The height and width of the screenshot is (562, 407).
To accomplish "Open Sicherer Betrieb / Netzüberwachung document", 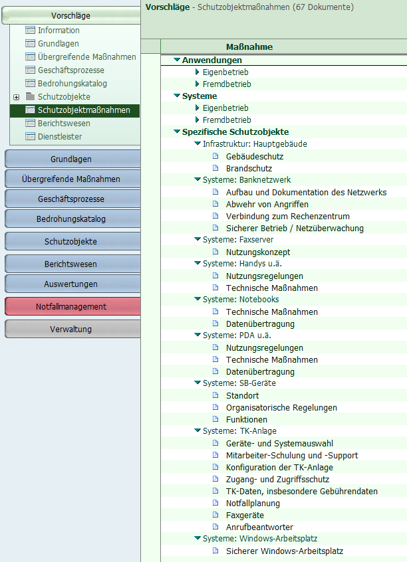I will pyautogui.click(x=295, y=229).
